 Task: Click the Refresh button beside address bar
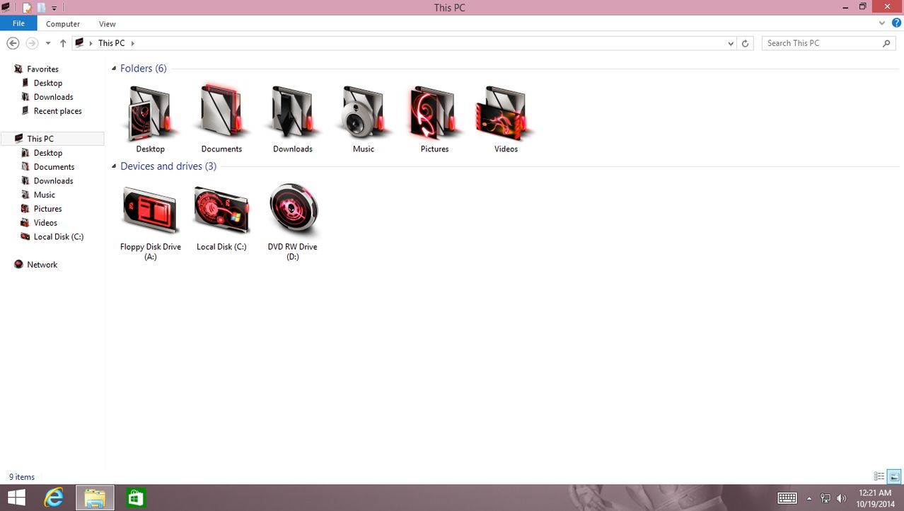point(745,43)
